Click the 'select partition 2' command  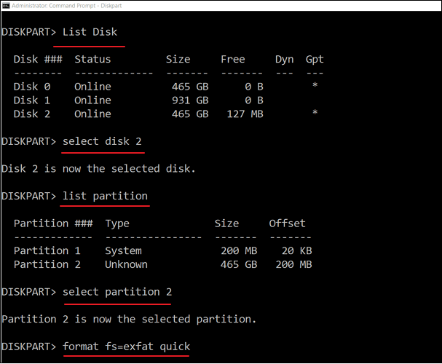[117, 292]
